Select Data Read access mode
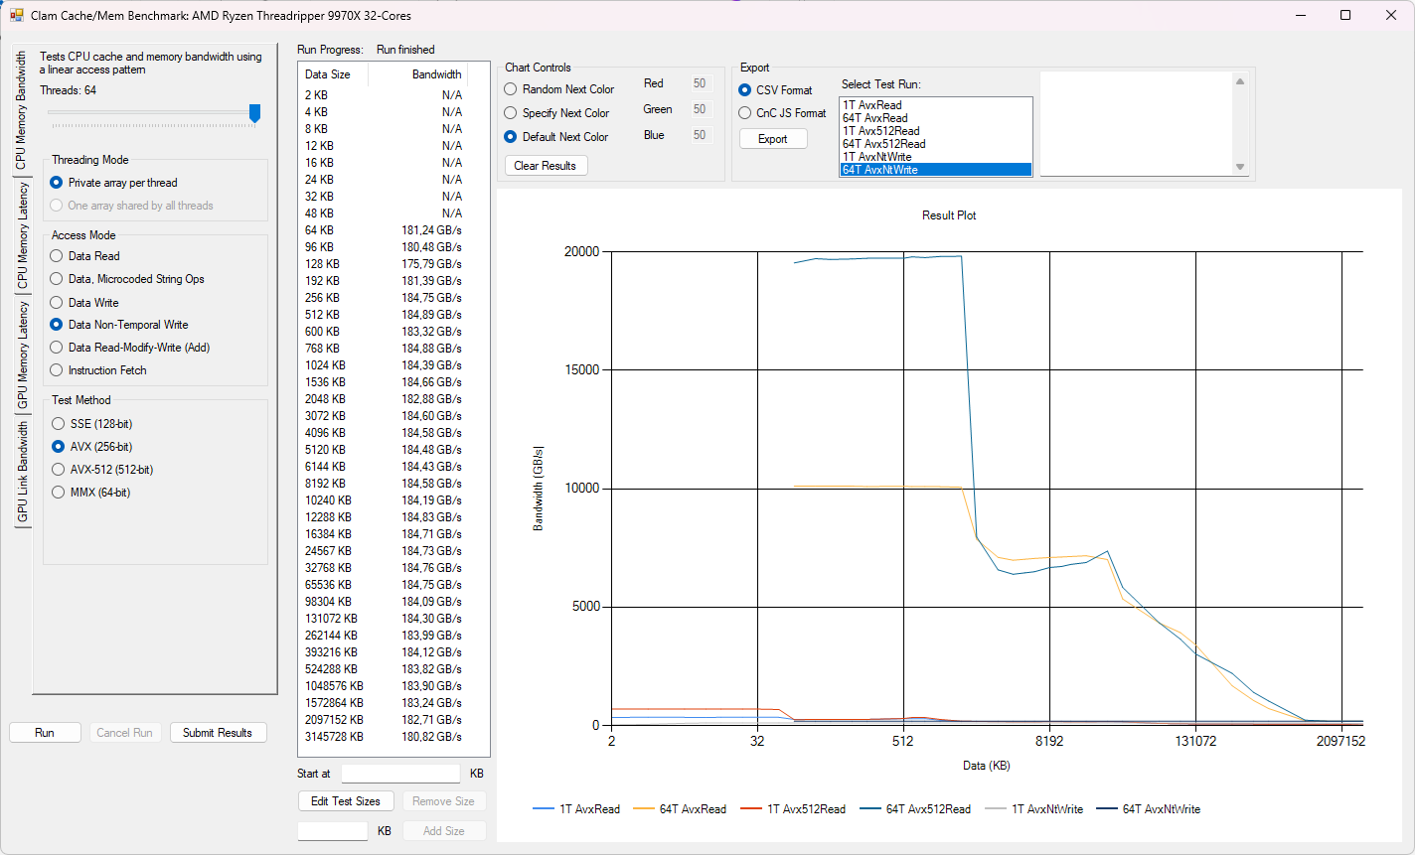The height and width of the screenshot is (855, 1415). pyautogui.click(x=84, y=256)
